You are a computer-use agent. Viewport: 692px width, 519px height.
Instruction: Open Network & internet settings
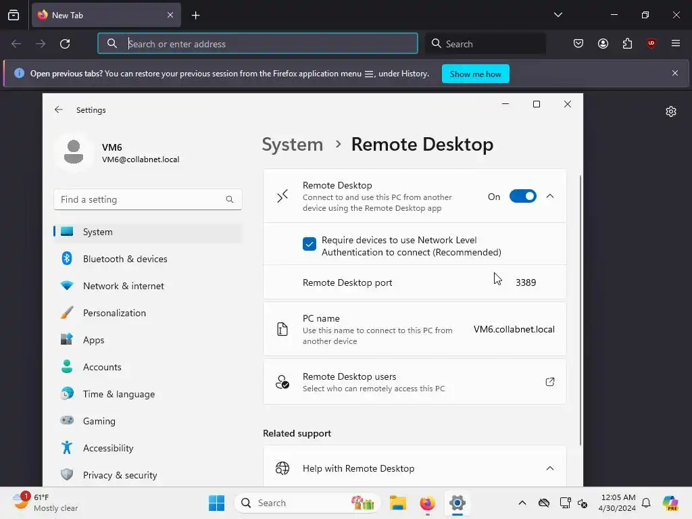coord(148,286)
